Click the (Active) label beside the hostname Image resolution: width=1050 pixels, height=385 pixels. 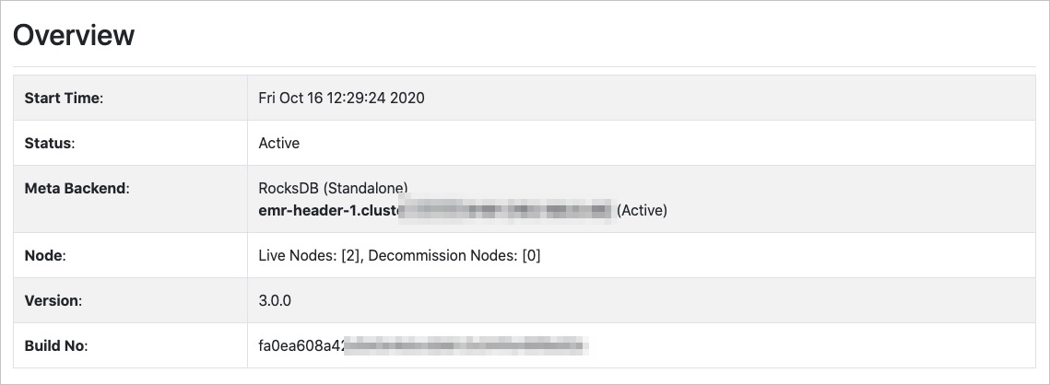coord(643,210)
